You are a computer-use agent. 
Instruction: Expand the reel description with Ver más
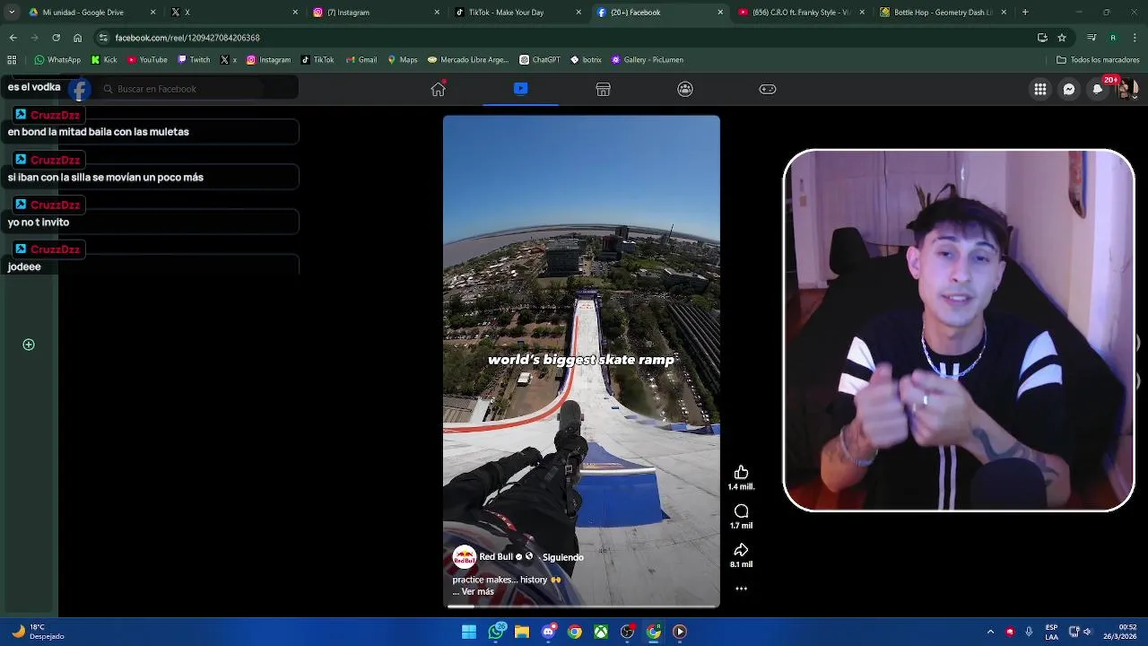(x=477, y=592)
